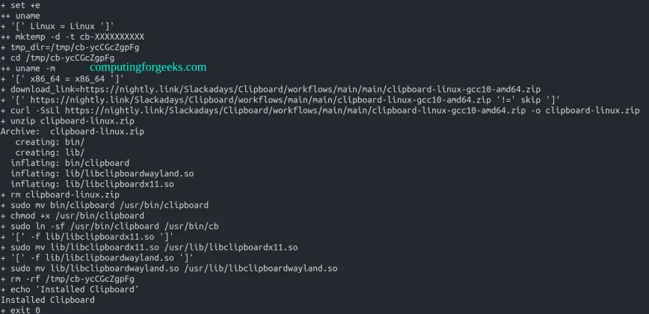Screen dimensions: 649x314
Task: Click the computingforgeeks.com watermark text
Action: pos(147,67)
